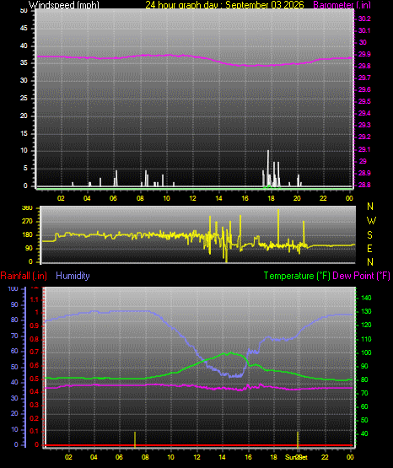The image size is (393, 468).
Task: Click the green temperature peak near 14 hours
Action: [224, 353]
